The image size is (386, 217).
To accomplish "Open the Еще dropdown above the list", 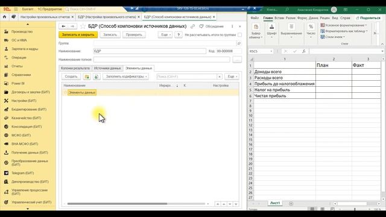I will point(232,77).
